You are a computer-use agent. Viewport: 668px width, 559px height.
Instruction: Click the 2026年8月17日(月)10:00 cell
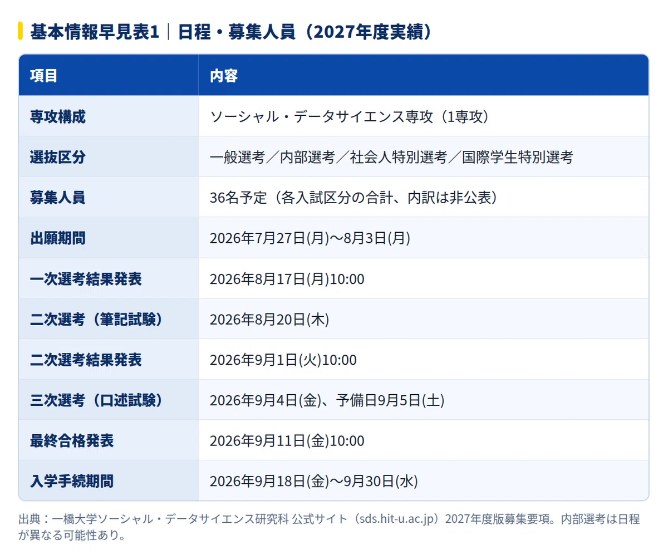(424, 278)
